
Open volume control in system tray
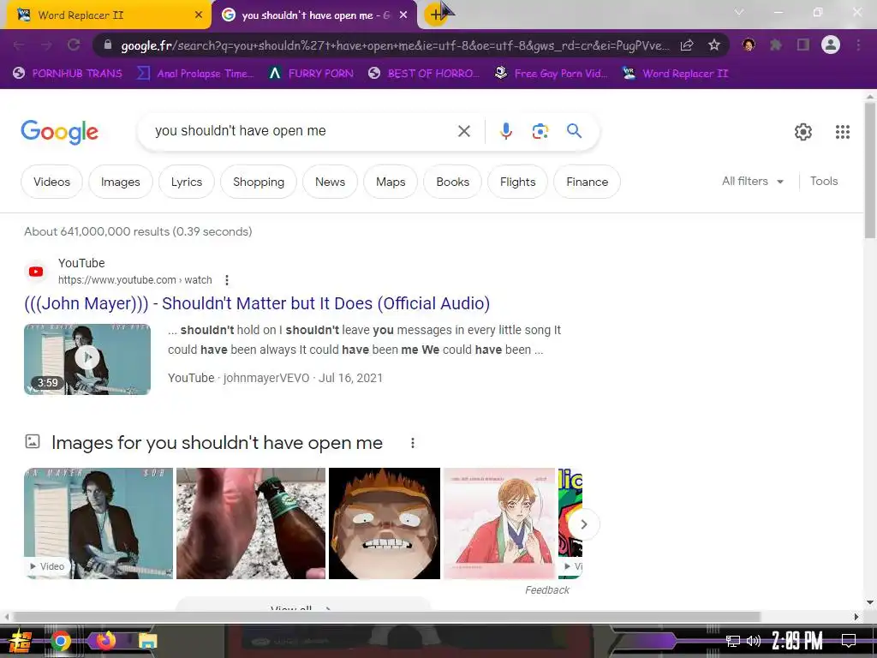[754, 641]
